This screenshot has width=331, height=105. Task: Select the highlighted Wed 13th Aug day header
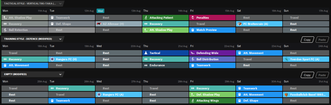coord(100,11)
